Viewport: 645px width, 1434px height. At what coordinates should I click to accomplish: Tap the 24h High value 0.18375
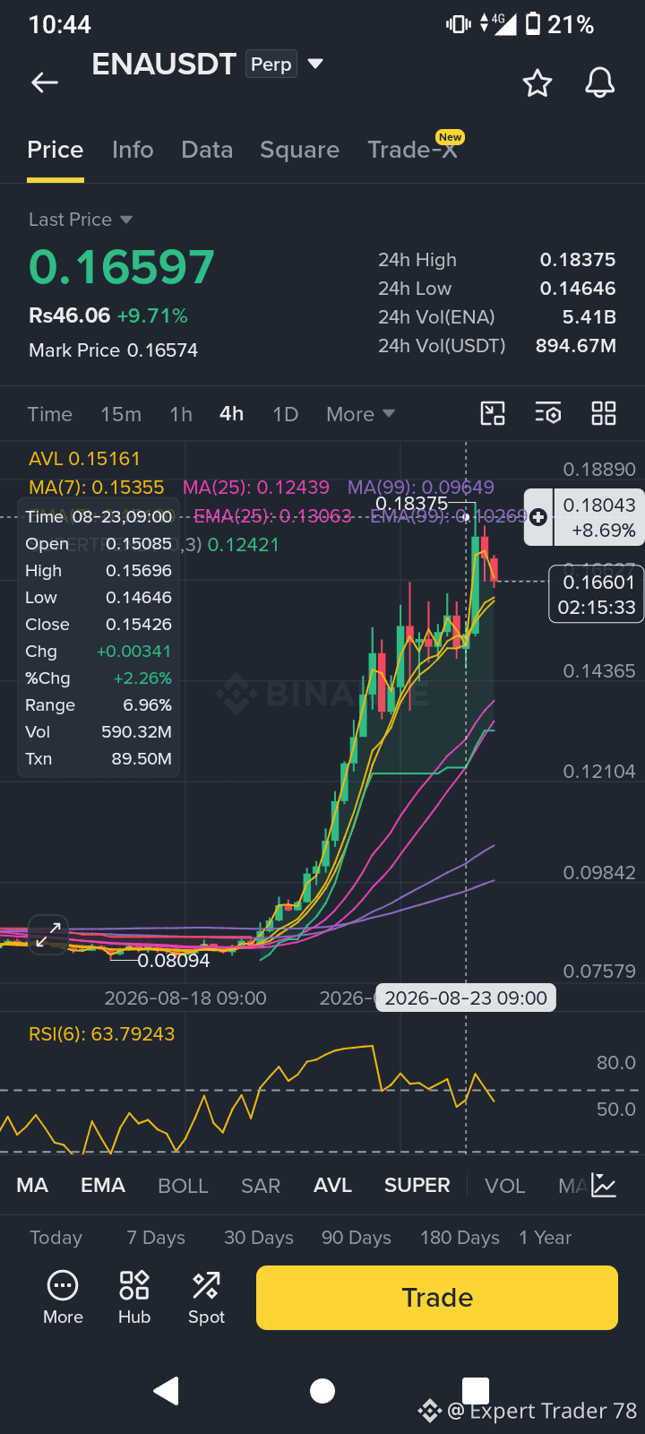[x=578, y=260]
